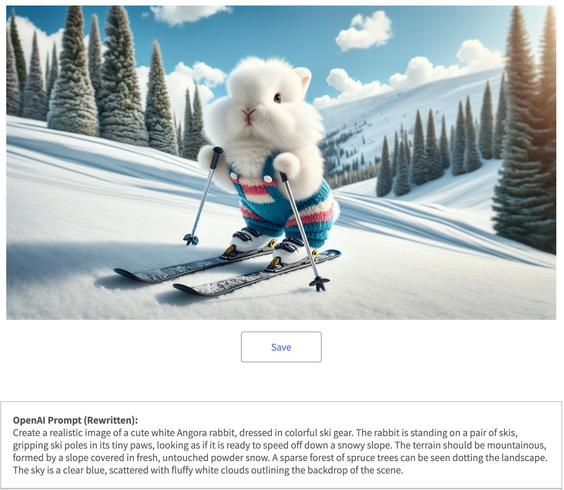Click the "OpenAI Prompt (Rewritten):" heading
This screenshot has height=490, width=564.
pyautogui.click(x=76, y=420)
